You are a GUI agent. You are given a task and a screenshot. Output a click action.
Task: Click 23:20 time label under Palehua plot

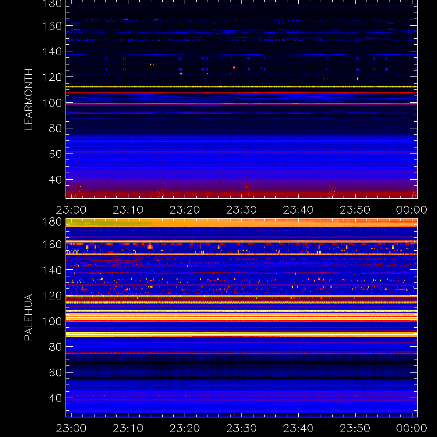click(x=185, y=428)
